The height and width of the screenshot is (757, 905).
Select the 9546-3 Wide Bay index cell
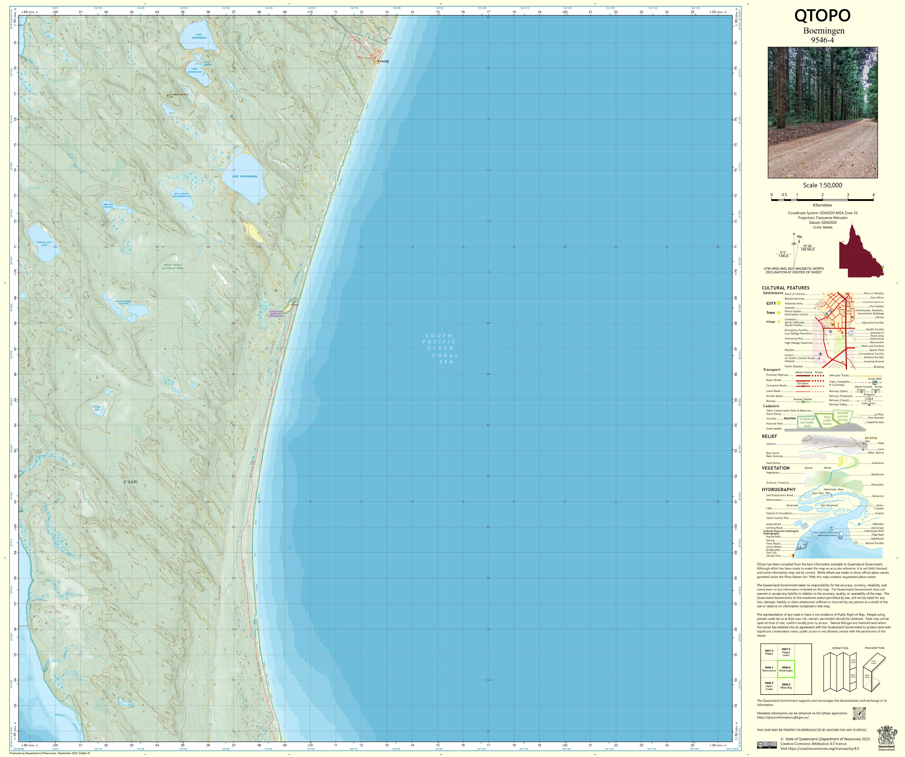786,686
